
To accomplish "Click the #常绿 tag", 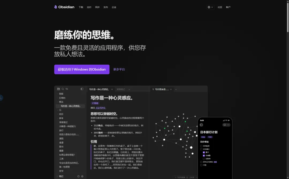I will coord(95,103).
